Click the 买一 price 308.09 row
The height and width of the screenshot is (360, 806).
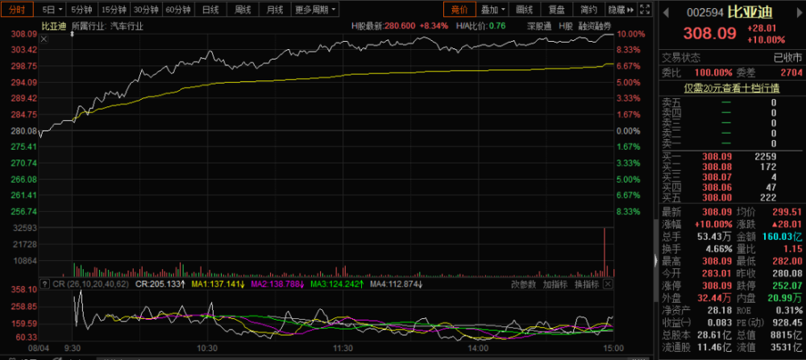pos(732,156)
